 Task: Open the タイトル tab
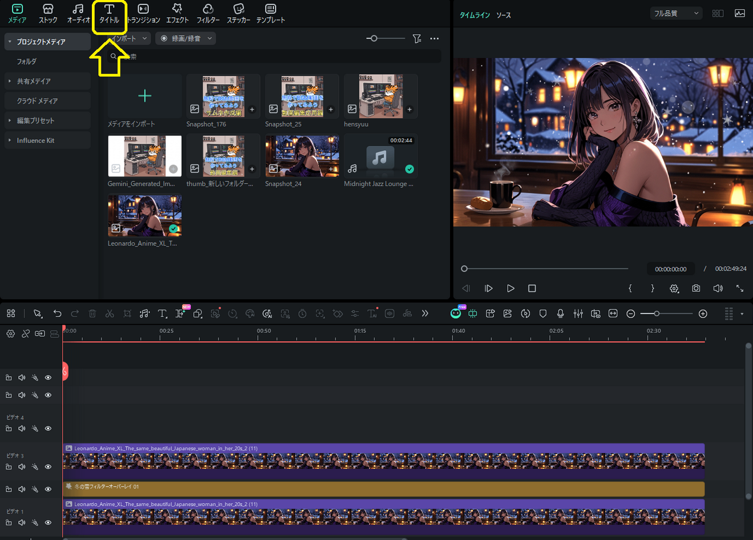(109, 13)
